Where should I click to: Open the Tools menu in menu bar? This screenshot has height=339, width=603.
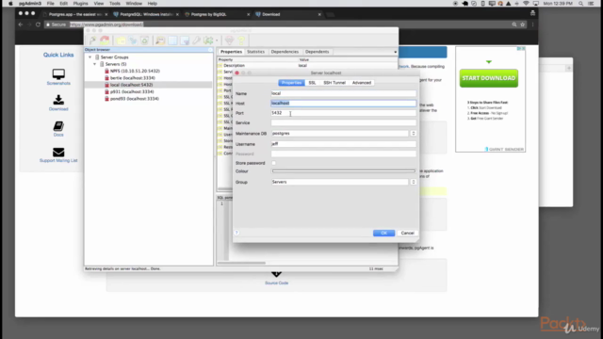click(x=115, y=4)
